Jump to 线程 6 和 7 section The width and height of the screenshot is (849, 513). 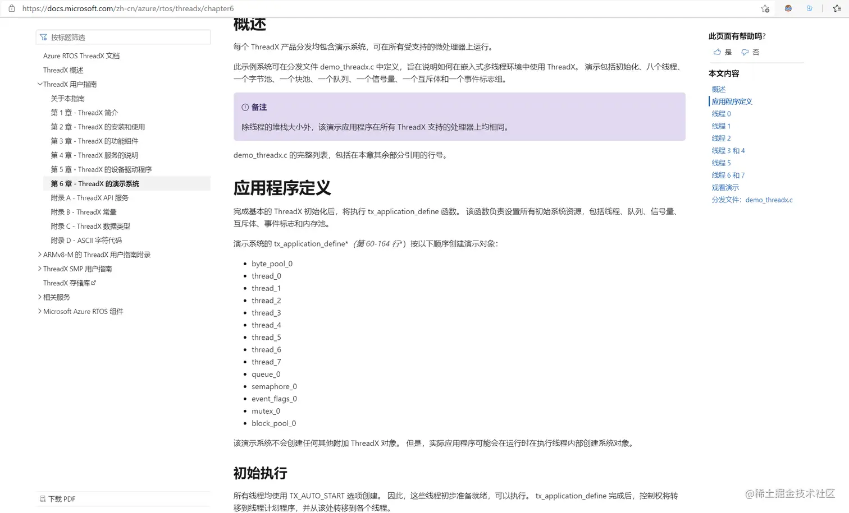pyautogui.click(x=728, y=175)
